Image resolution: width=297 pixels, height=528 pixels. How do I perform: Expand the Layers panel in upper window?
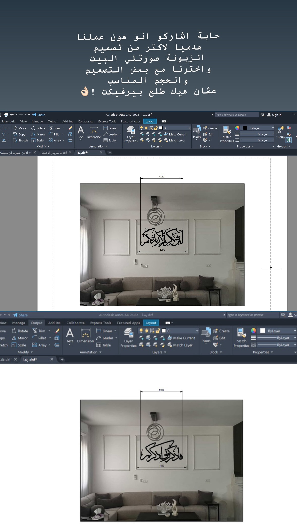tap(157, 146)
